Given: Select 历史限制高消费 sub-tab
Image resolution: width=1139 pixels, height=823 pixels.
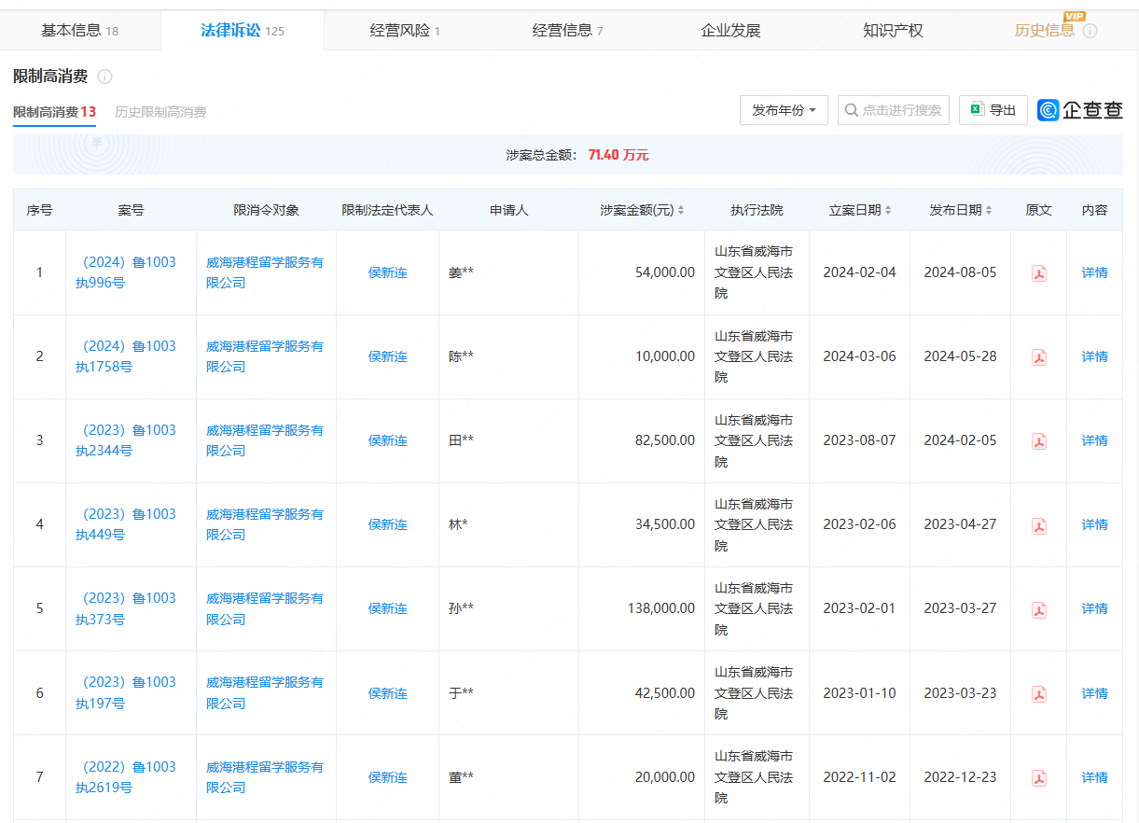Looking at the screenshot, I should 160,112.
